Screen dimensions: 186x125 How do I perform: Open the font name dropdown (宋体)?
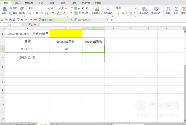[48, 8]
